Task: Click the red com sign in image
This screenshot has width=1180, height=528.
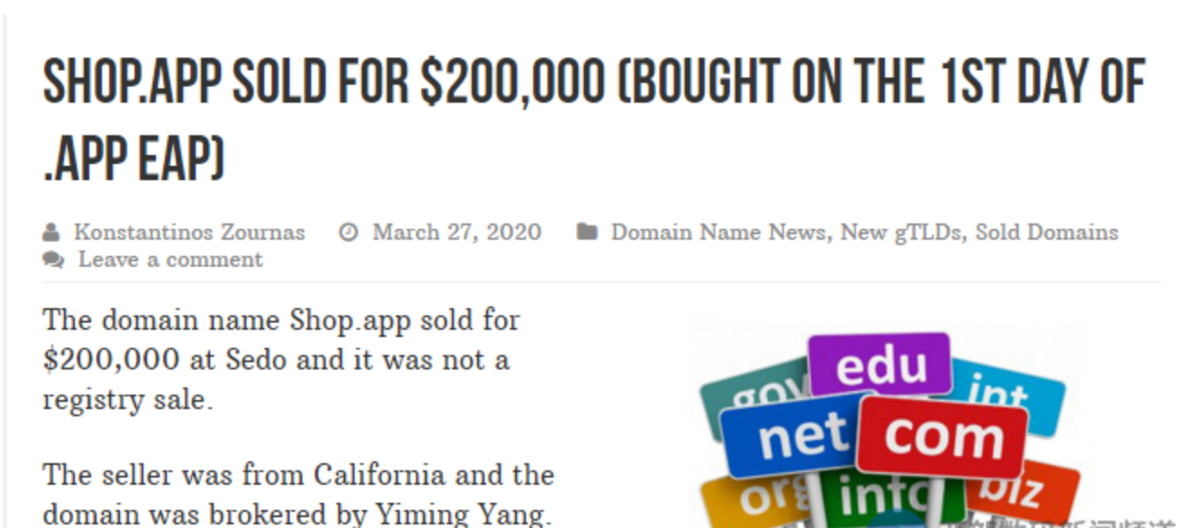Action: [x=942, y=436]
